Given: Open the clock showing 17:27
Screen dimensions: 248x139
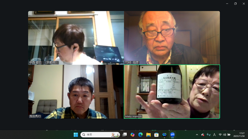Looking at the screenshot, I should tap(239, 135).
